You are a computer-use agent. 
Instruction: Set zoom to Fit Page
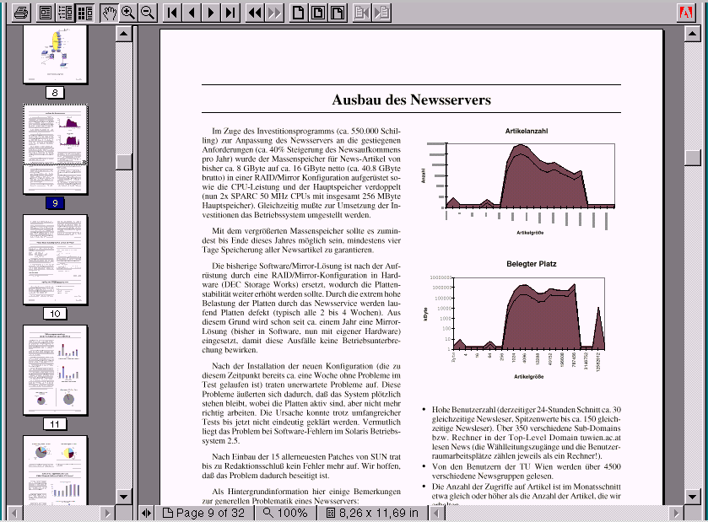tap(318, 13)
